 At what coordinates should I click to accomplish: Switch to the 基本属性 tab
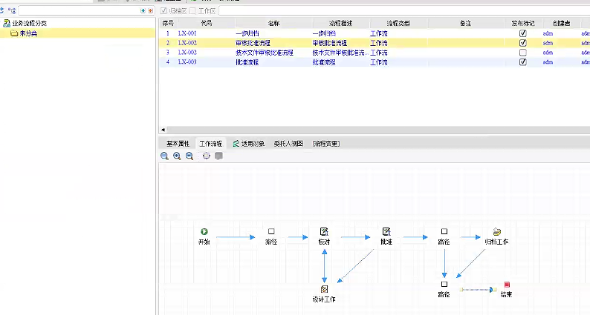[x=178, y=143]
